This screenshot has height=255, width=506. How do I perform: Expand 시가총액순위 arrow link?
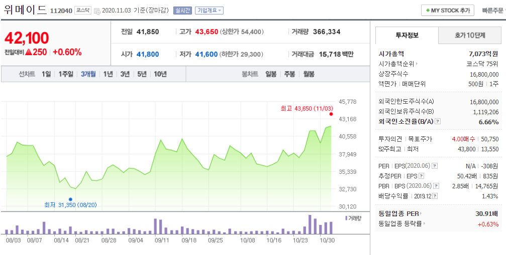click(417, 64)
